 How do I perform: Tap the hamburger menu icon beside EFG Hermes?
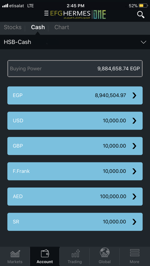[x=46, y=13]
